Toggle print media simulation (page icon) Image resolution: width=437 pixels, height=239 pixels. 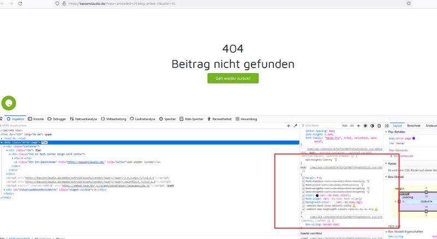pyautogui.click(x=379, y=126)
